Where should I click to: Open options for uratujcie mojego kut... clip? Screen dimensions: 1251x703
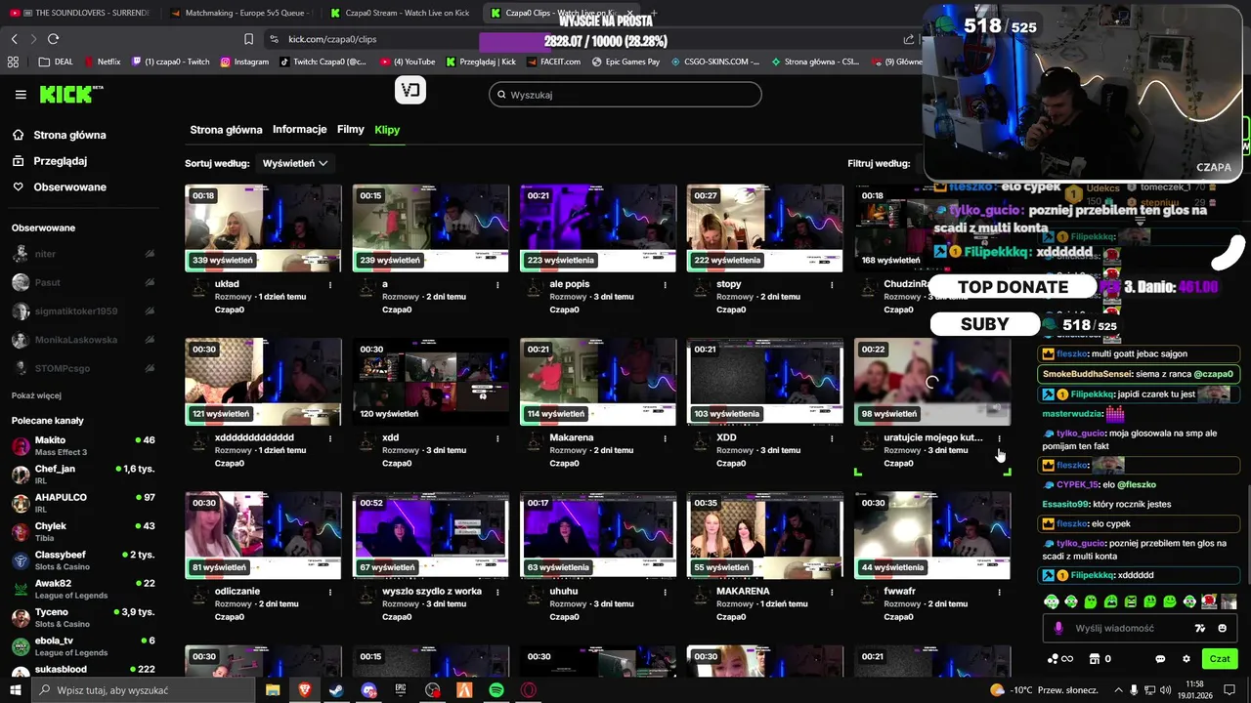point(1000,438)
